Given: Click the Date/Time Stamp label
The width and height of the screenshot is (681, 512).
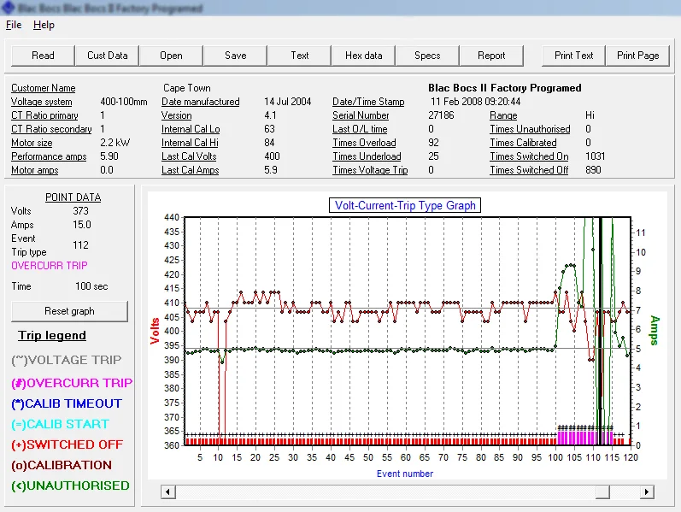Looking at the screenshot, I should point(368,102).
